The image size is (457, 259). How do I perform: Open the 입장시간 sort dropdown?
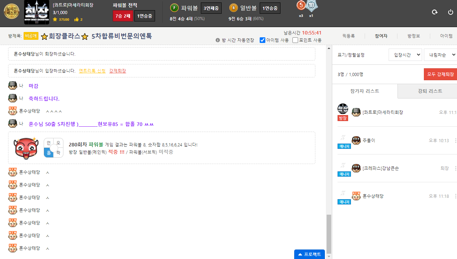pyautogui.click(x=405, y=55)
